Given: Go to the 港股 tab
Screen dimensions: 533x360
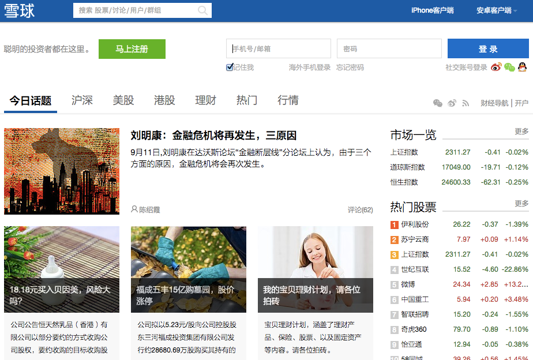Looking at the screenshot, I should click(x=164, y=100).
